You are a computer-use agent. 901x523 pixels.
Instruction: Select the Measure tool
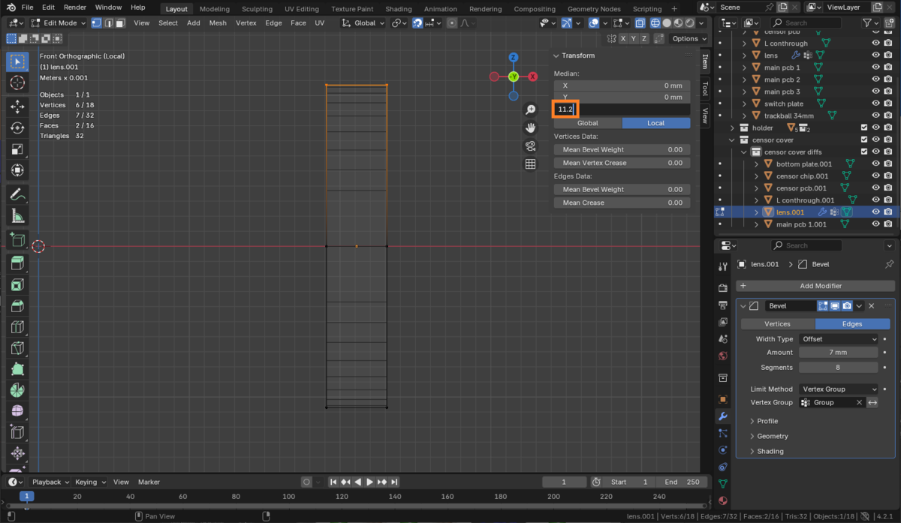tap(17, 216)
